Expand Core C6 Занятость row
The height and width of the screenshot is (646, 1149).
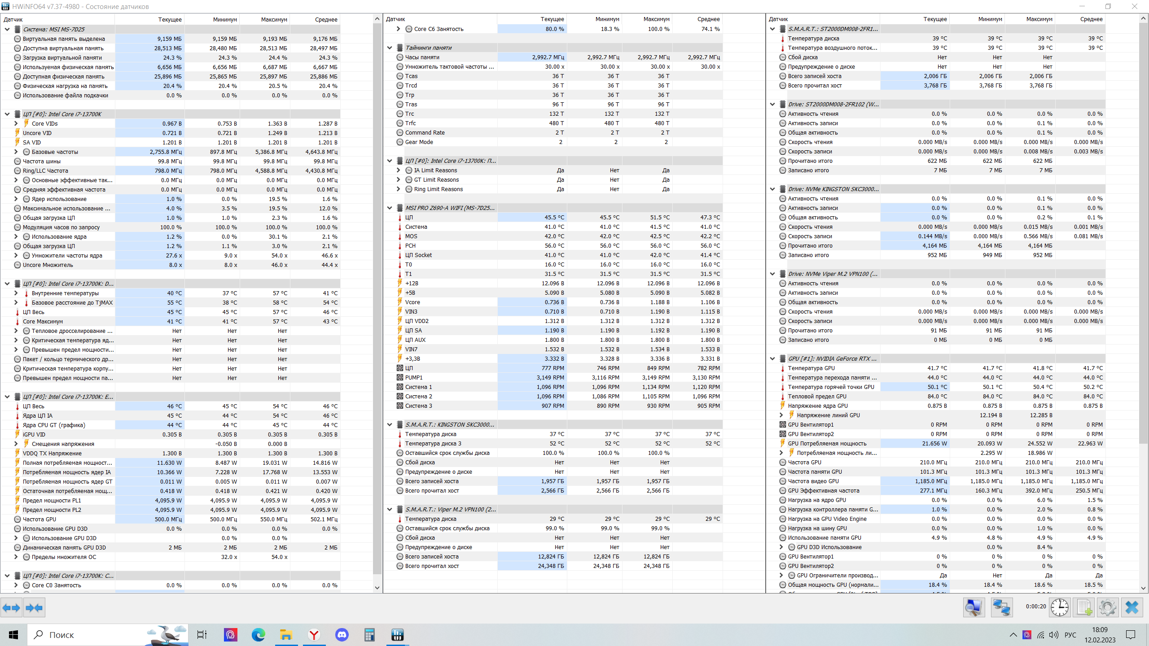[x=399, y=29]
